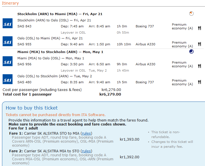This screenshot has height=166, width=205.
Task: Click orange daytime icon for outbound trip
Action: click(191, 13)
